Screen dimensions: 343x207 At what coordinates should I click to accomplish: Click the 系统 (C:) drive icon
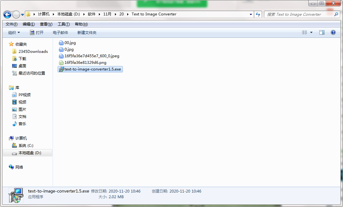[14, 145]
